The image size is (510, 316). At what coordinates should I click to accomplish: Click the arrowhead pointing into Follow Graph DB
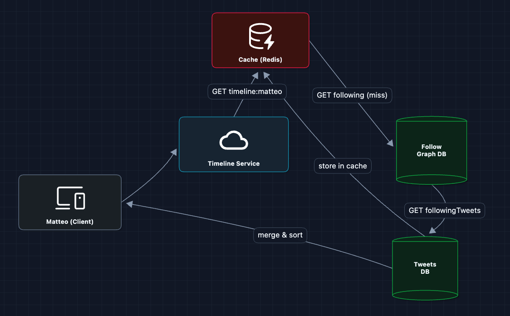click(x=390, y=143)
